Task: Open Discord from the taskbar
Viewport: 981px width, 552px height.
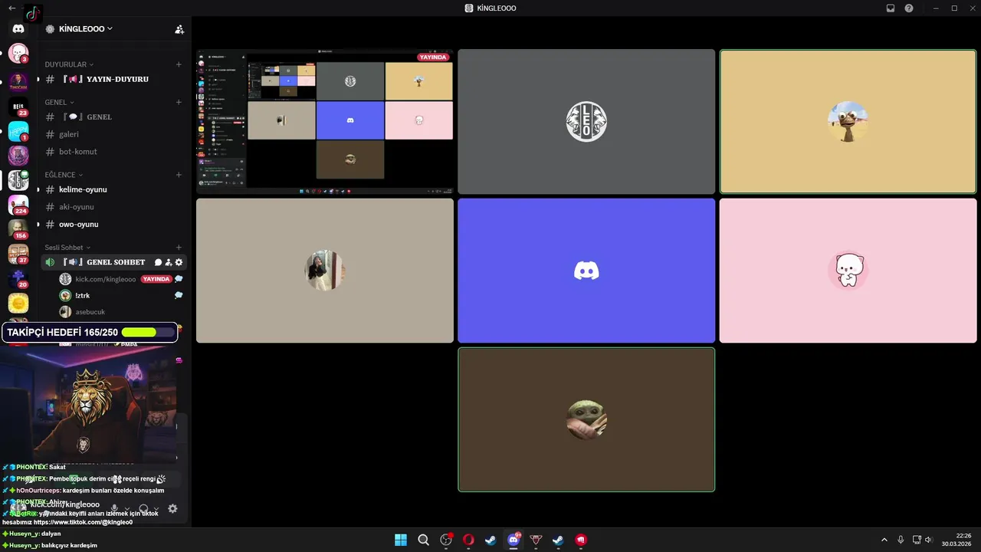Action: (513, 540)
